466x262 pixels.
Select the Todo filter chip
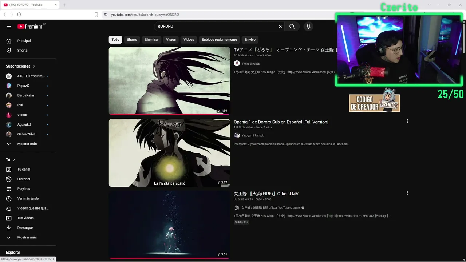pyautogui.click(x=115, y=40)
